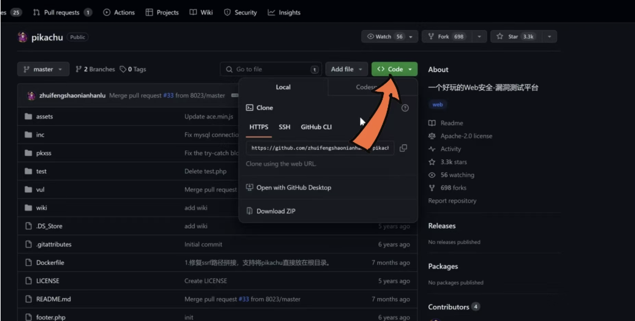Open the Dockerfile file name
The width and height of the screenshot is (635, 321).
(50, 262)
